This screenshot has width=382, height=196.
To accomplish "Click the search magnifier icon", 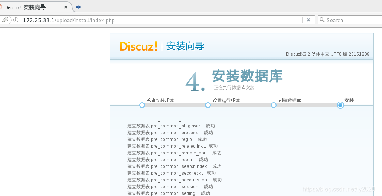I will coord(322,20).
